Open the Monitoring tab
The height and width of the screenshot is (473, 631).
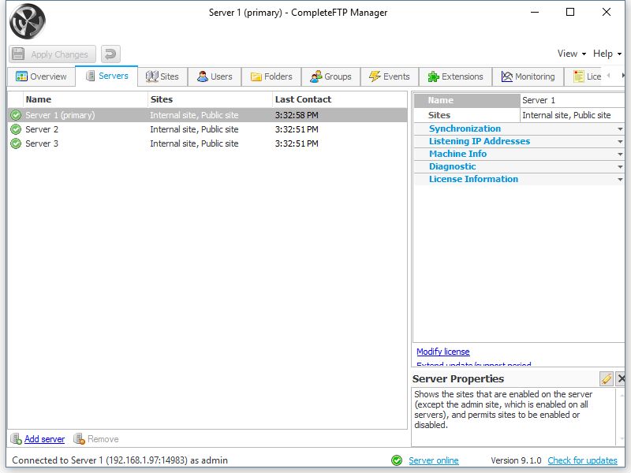tap(528, 76)
